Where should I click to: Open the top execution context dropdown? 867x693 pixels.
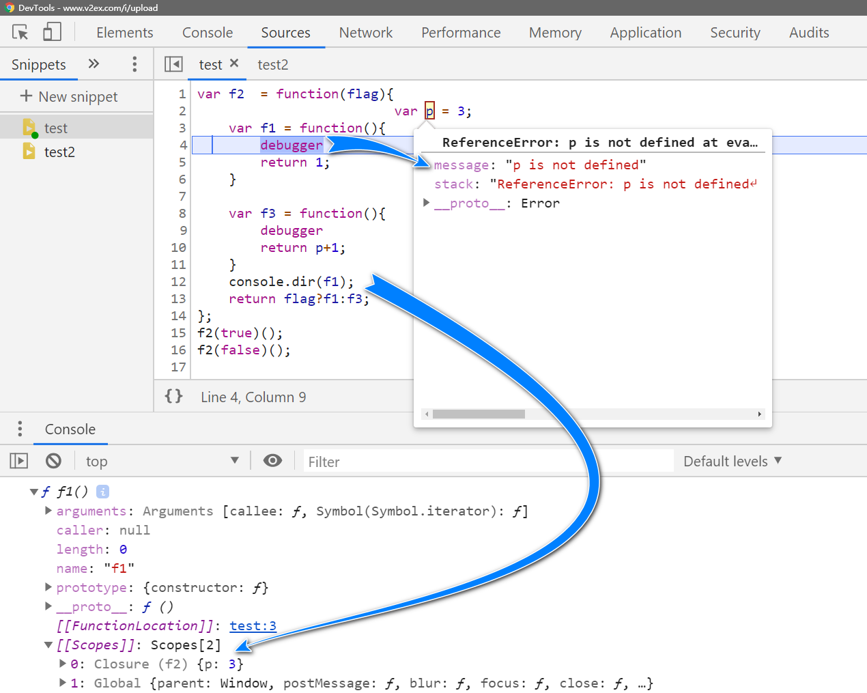click(162, 462)
